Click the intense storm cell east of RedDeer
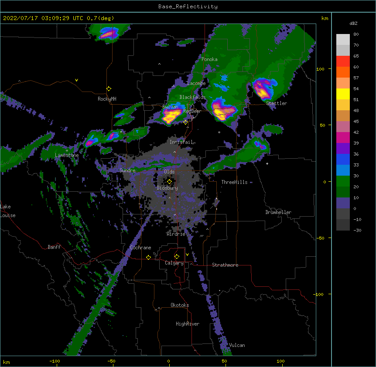Viewport: 376px width, 367px height. 223,110
